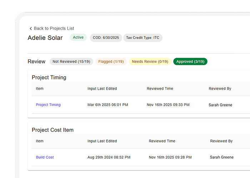Filter by Needs Review (0/19)
Viewport: 250px width, 178px height.
tap(150, 62)
